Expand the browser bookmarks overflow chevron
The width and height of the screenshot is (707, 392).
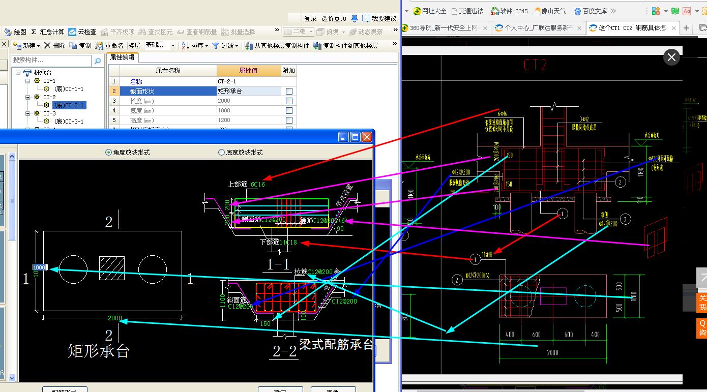coord(613,11)
